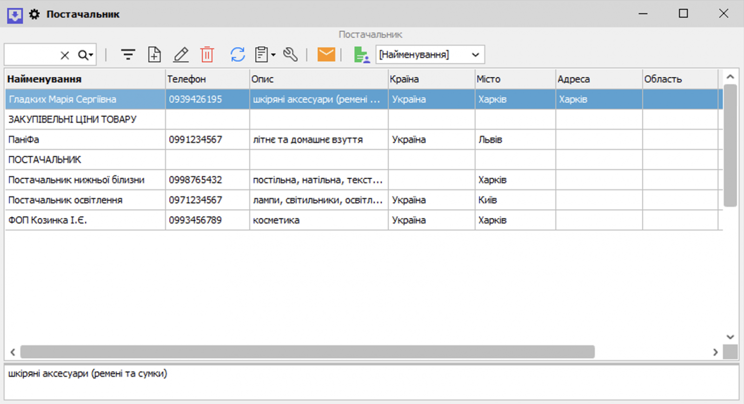Send email via orange envelope icon
The image size is (744, 404).
tap(326, 55)
